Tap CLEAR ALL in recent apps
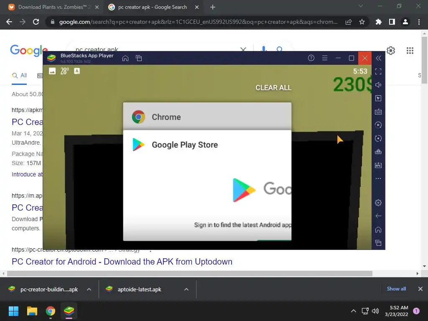Image resolution: width=428 pixels, height=321 pixels. 273,88
